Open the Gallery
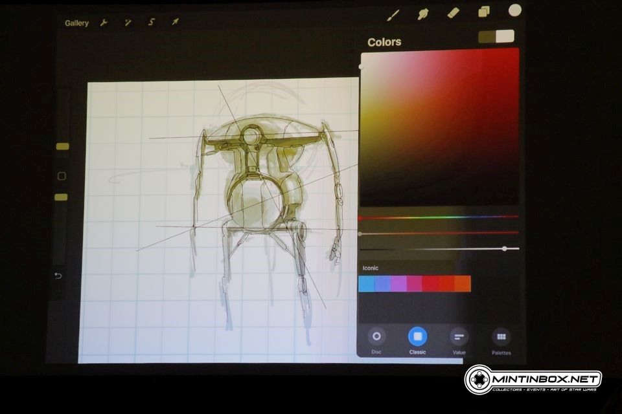Image resolution: width=622 pixels, height=414 pixels. point(76,23)
